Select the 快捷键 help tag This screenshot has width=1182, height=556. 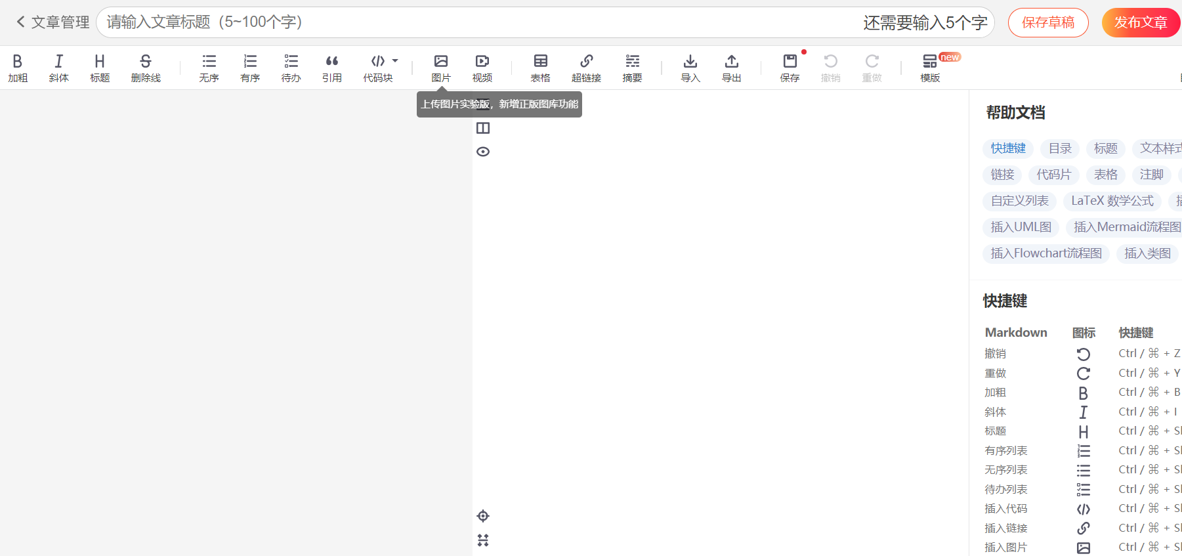(1008, 148)
